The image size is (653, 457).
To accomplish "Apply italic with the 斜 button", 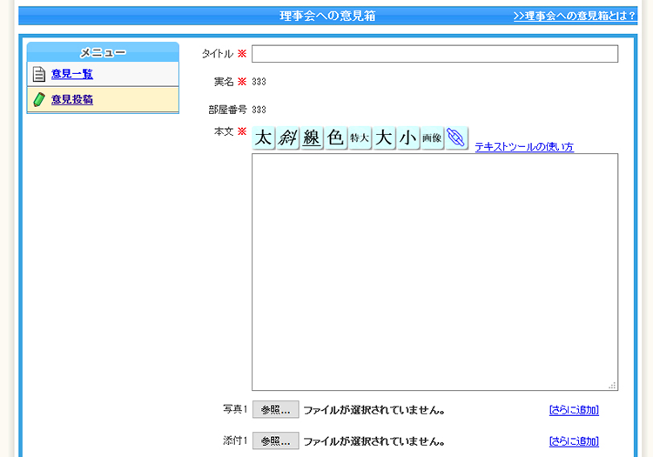I will 288,138.
